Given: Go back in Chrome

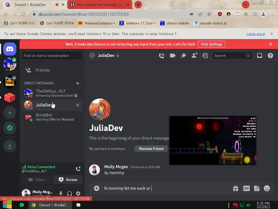Looking at the screenshot, I should pos(6,14).
